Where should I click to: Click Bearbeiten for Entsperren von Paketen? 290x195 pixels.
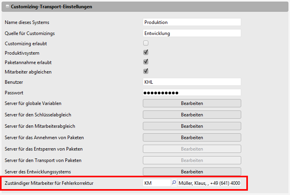pos(192,149)
